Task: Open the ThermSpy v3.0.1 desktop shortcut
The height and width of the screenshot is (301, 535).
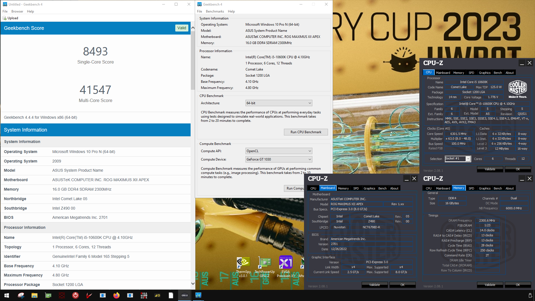Action: (243, 267)
